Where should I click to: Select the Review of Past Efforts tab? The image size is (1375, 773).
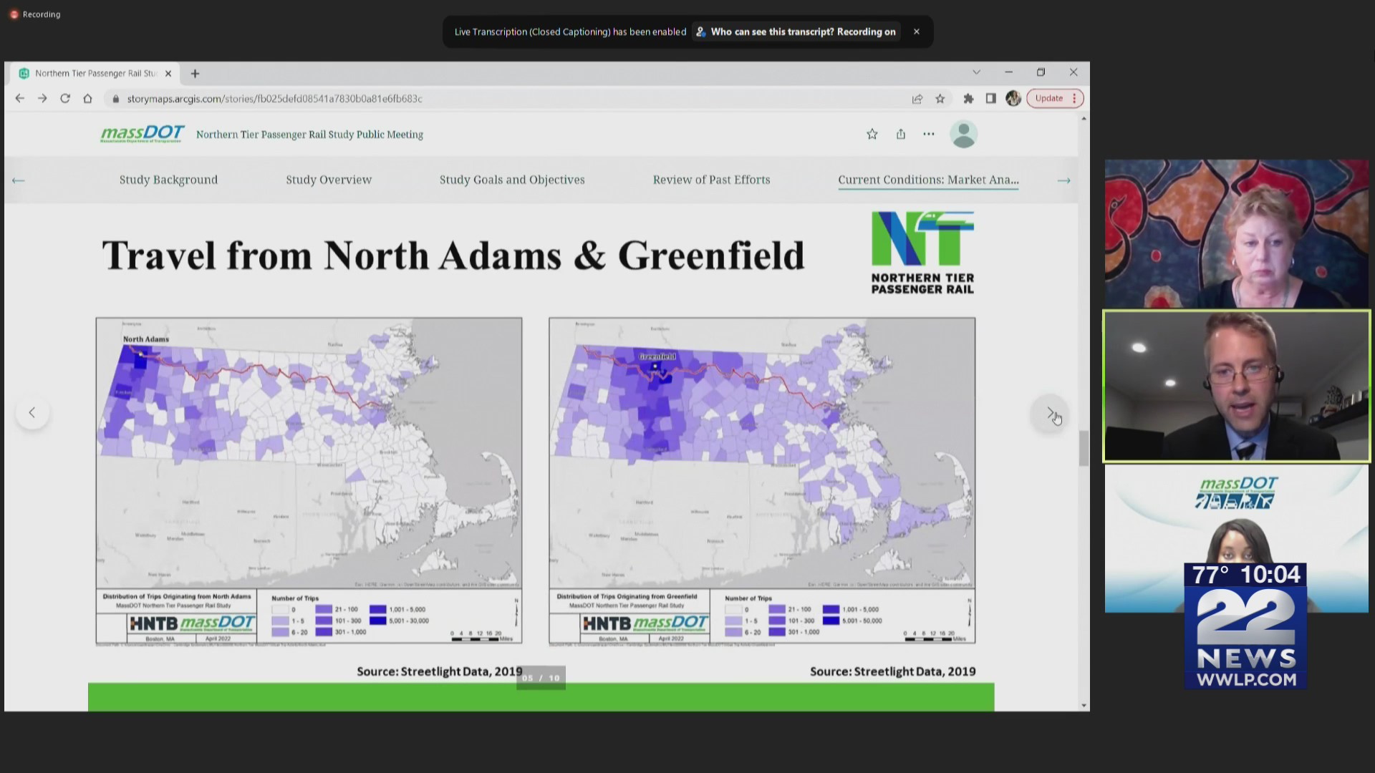(710, 180)
